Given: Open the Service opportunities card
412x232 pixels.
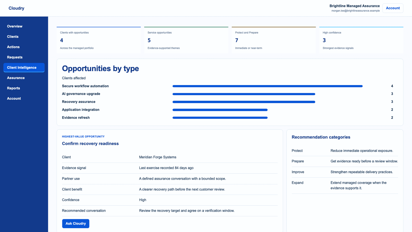Looking at the screenshot, I should (x=186, y=40).
